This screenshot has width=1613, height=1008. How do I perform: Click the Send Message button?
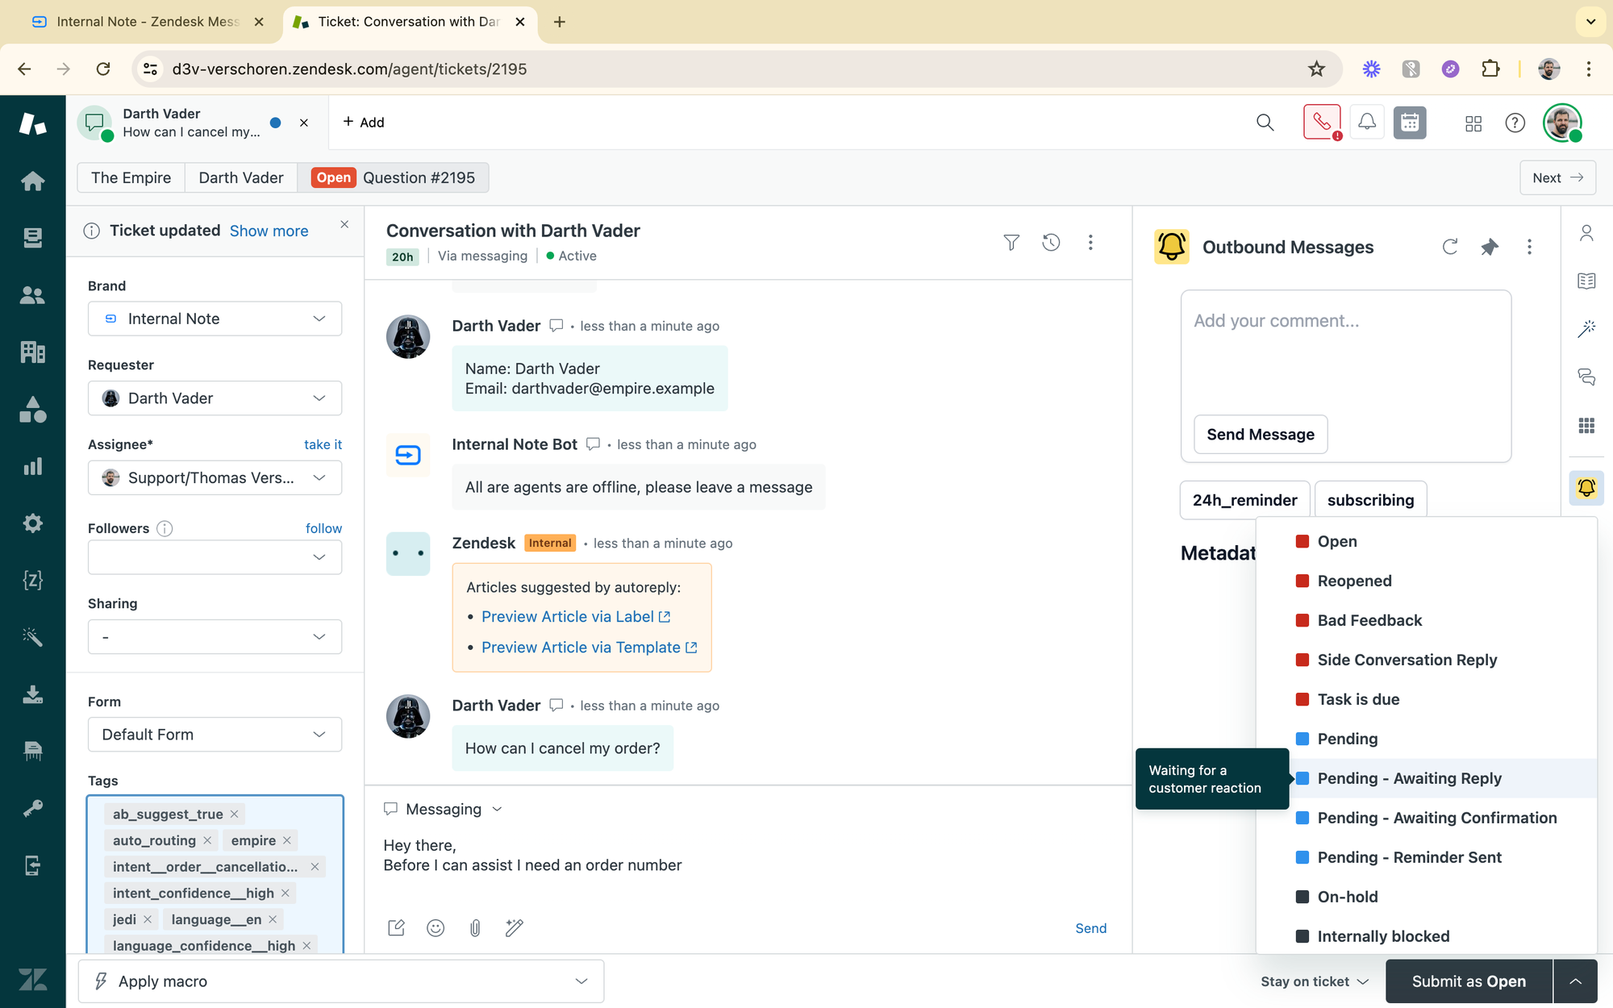tap(1261, 435)
